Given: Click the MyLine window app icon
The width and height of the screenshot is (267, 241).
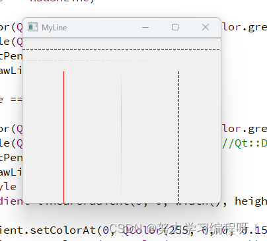Looking at the screenshot, I should [x=33, y=27].
